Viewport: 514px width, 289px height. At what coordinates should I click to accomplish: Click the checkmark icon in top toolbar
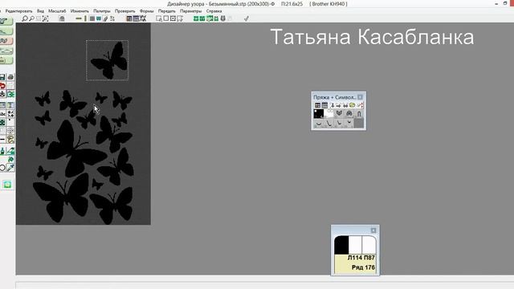coord(247,18)
